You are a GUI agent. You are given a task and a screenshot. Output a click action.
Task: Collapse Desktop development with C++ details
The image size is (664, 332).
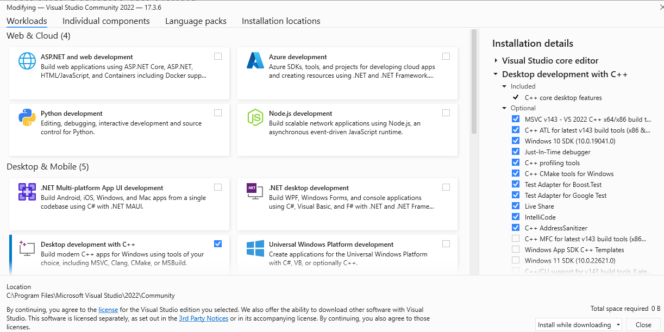click(x=496, y=74)
